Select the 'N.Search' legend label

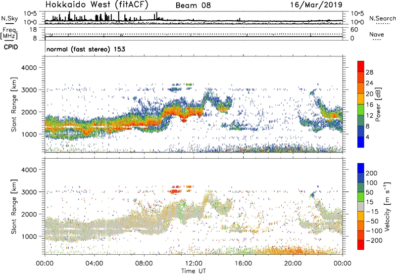382,18
